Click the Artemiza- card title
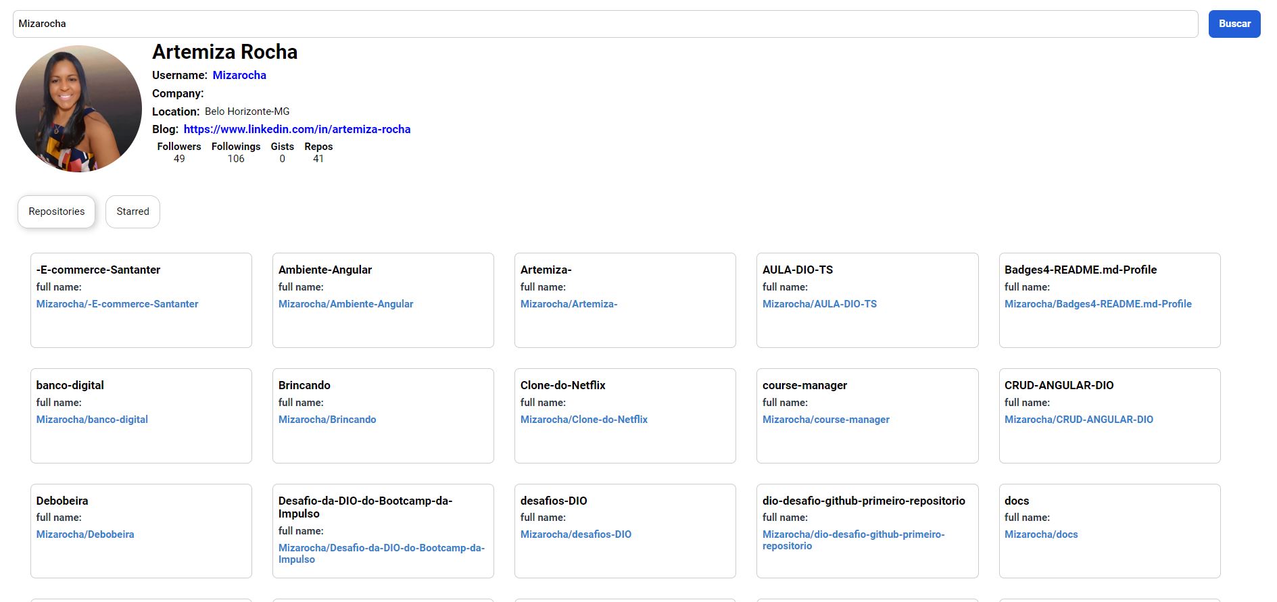Image resolution: width=1277 pixels, height=602 pixels. click(546, 270)
